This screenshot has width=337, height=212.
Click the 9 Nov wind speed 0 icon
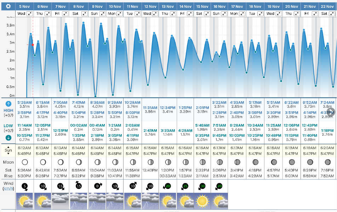[x=97, y=186]
